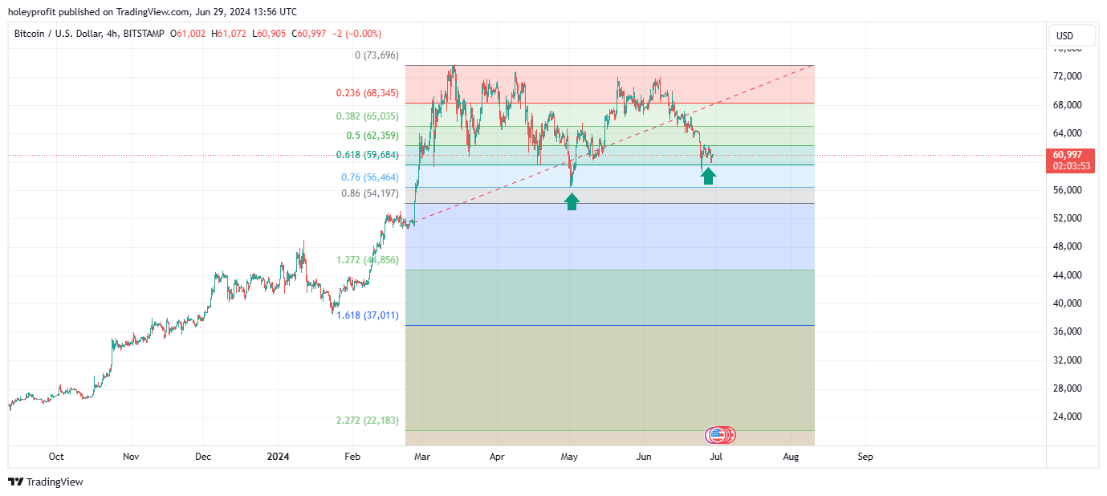This screenshot has height=496, width=1107.
Task: Click the low value L60,905
Action: click(269, 34)
